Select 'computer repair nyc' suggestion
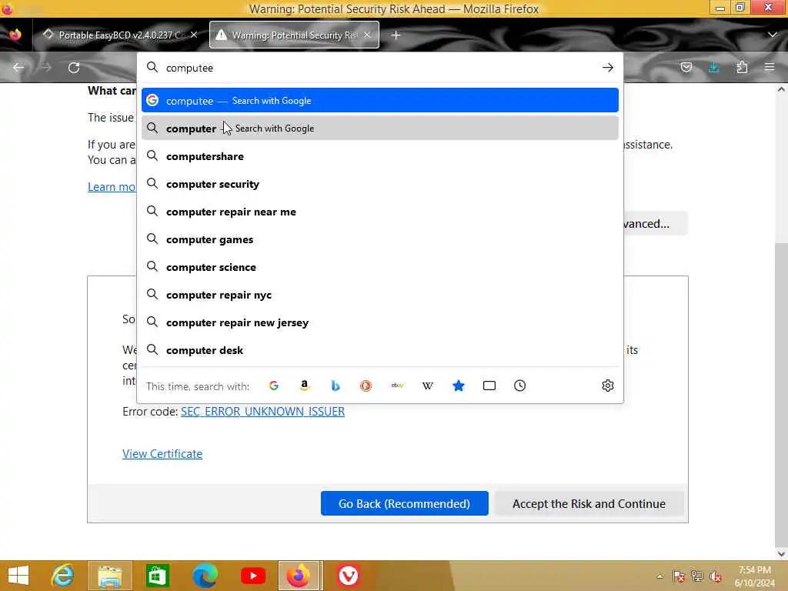This screenshot has height=591, width=788. coord(380,295)
